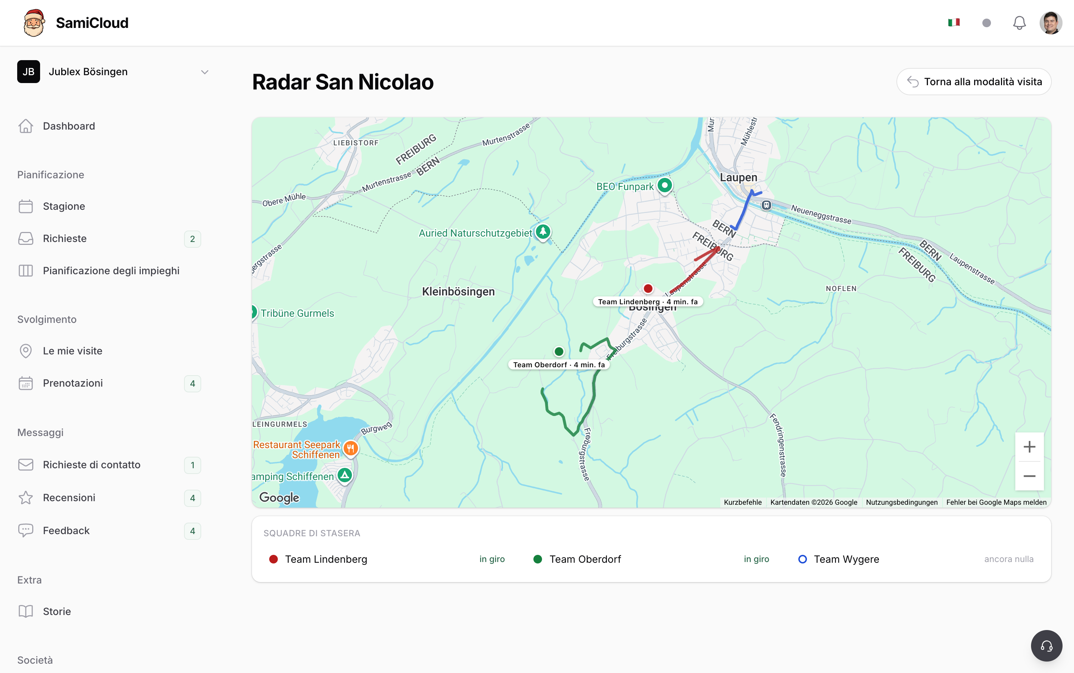
Task: Zoom in on the map
Action: tap(1029, 447)
